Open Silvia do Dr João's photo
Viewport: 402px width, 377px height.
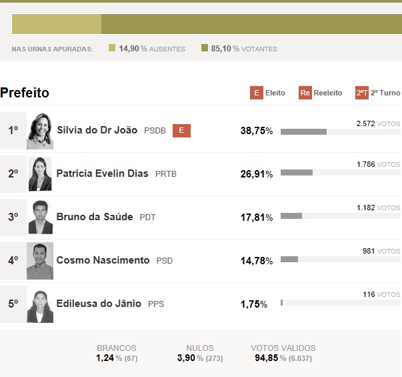(40, 131)
